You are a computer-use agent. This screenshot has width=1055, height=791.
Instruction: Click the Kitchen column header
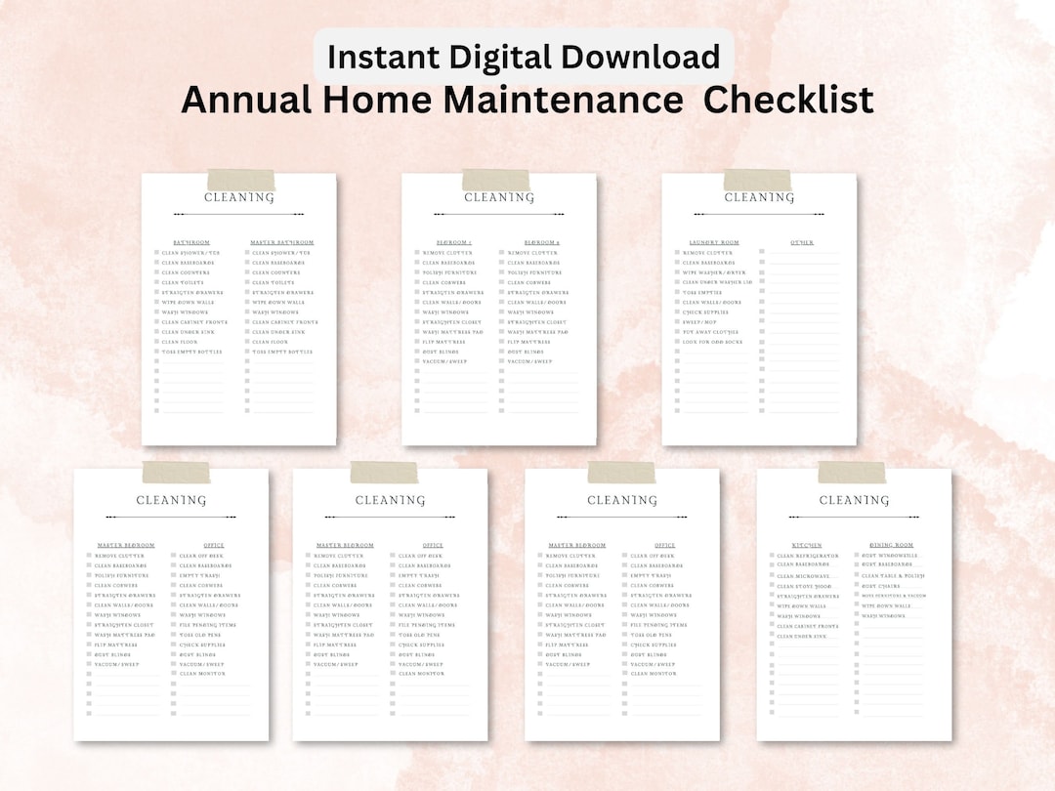tap(807, 545)
